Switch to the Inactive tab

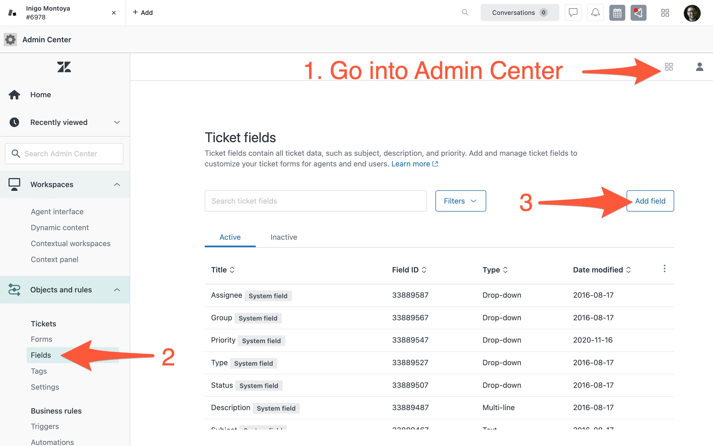coord(283,237)
